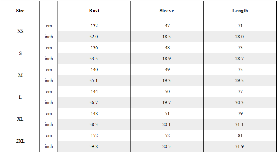The image size is (278, 153).
Task: Select the XL length inch value 31.1
Action: (x=240, y=124)
